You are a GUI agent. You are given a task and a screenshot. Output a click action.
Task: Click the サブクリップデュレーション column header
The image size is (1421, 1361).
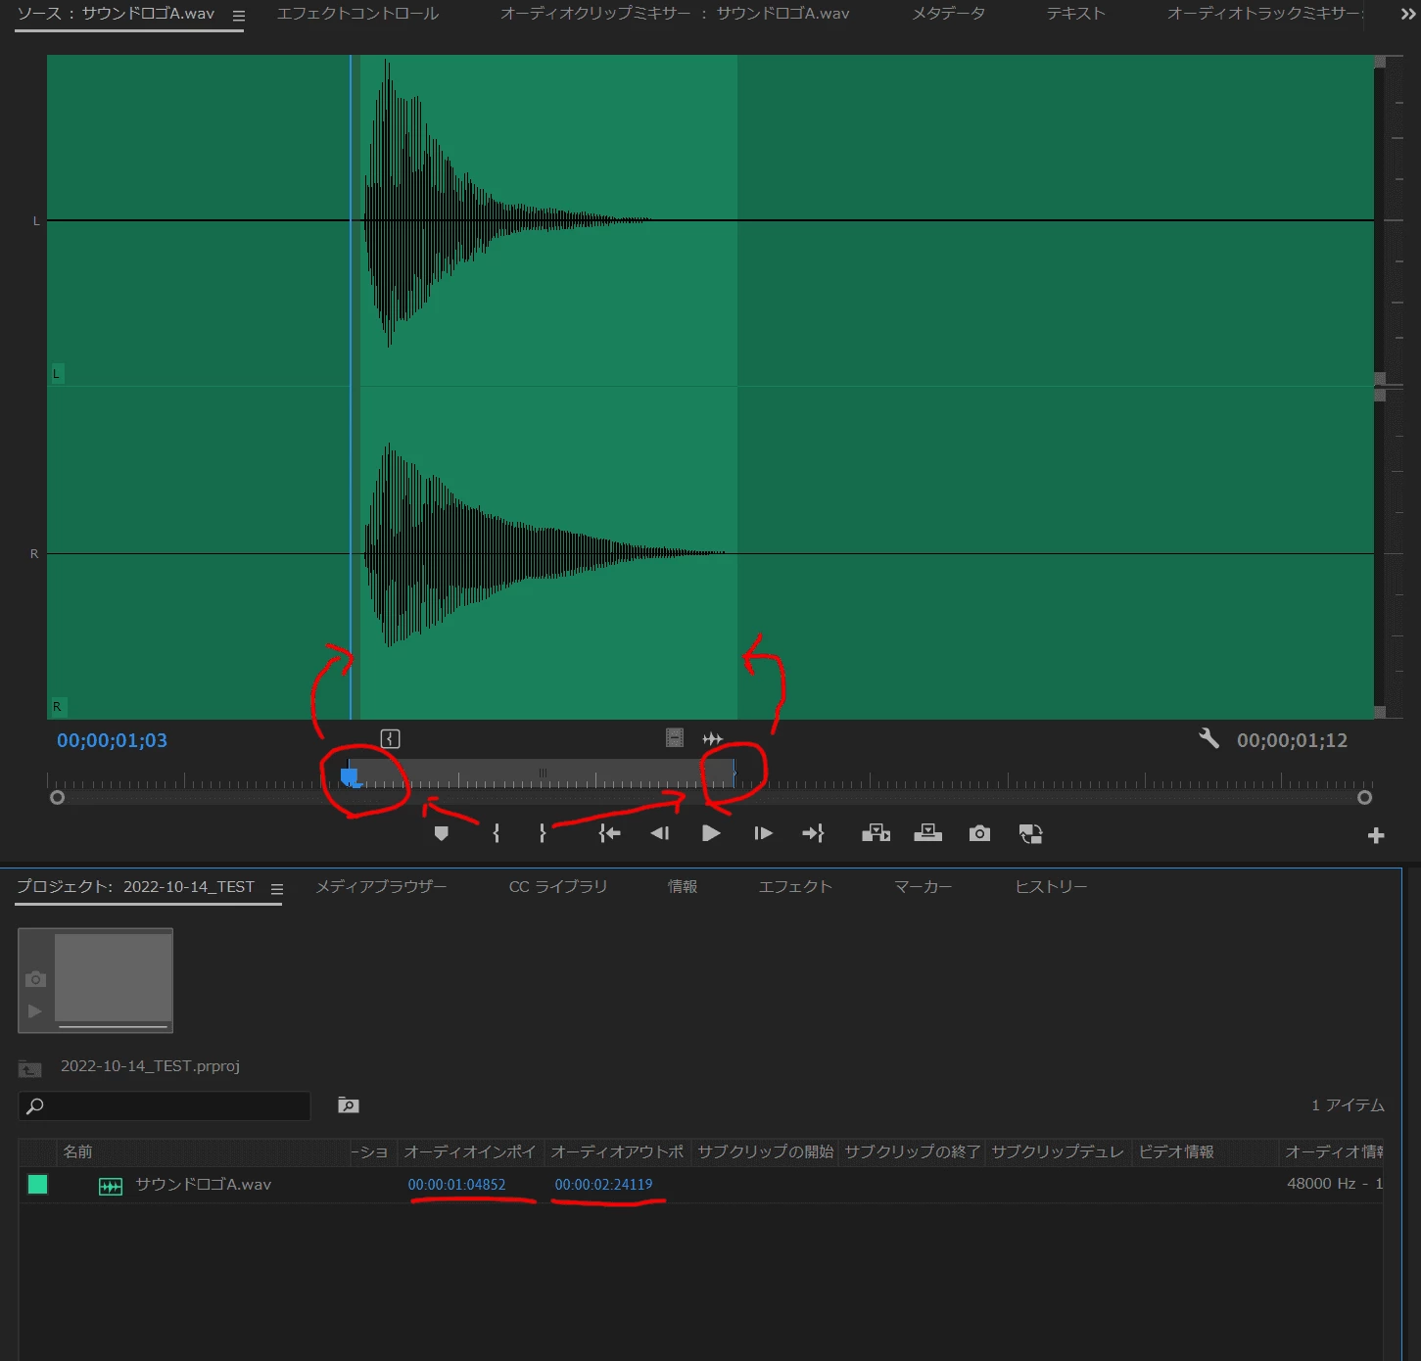click(x=1059, y=1151)
